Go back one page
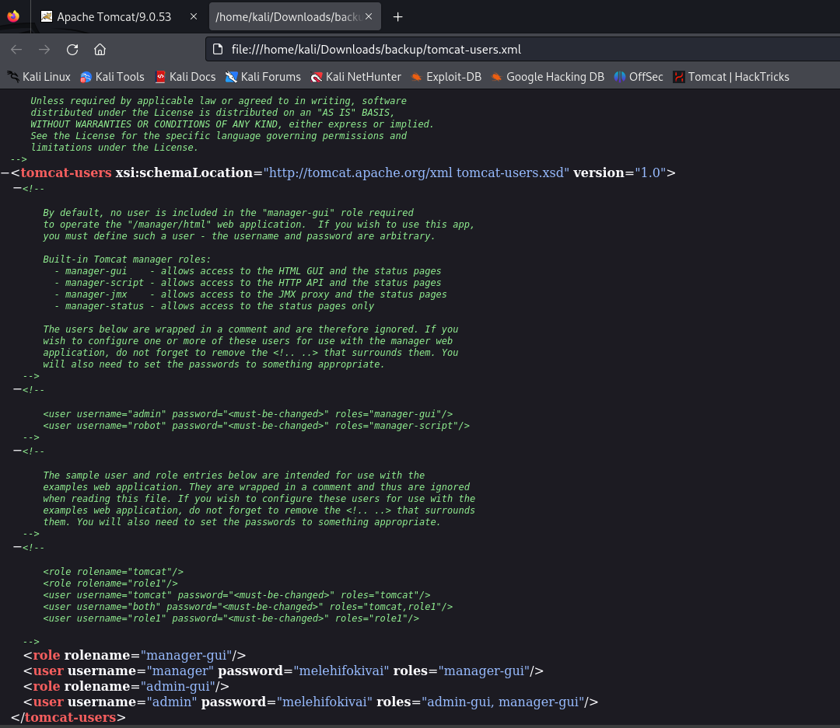Viewport: 840px width, 728px height. click(16, 49)
